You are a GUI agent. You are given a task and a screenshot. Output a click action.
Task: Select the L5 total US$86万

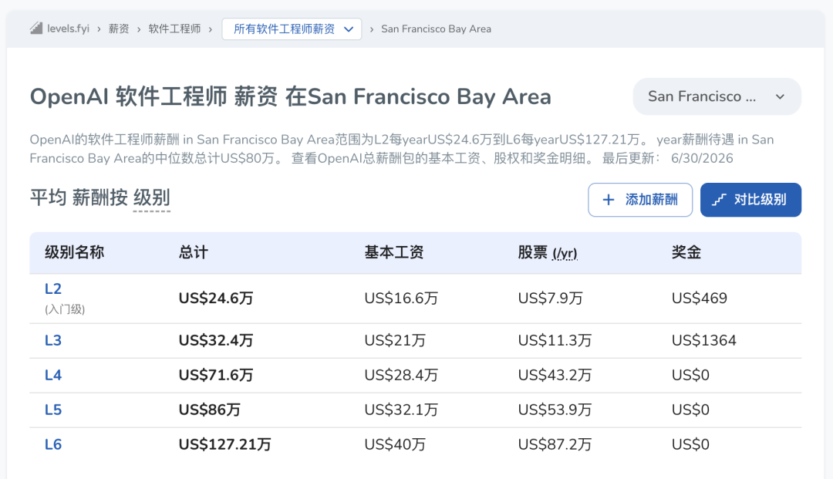(x=209, y=410)
